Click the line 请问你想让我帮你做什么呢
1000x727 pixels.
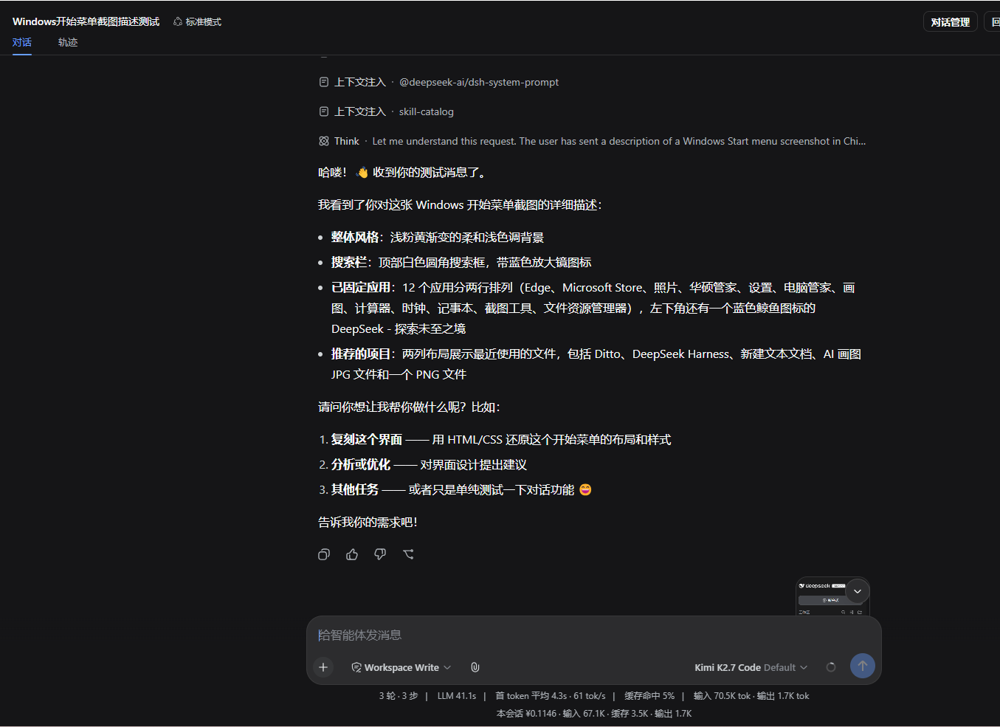coord(409,407)
